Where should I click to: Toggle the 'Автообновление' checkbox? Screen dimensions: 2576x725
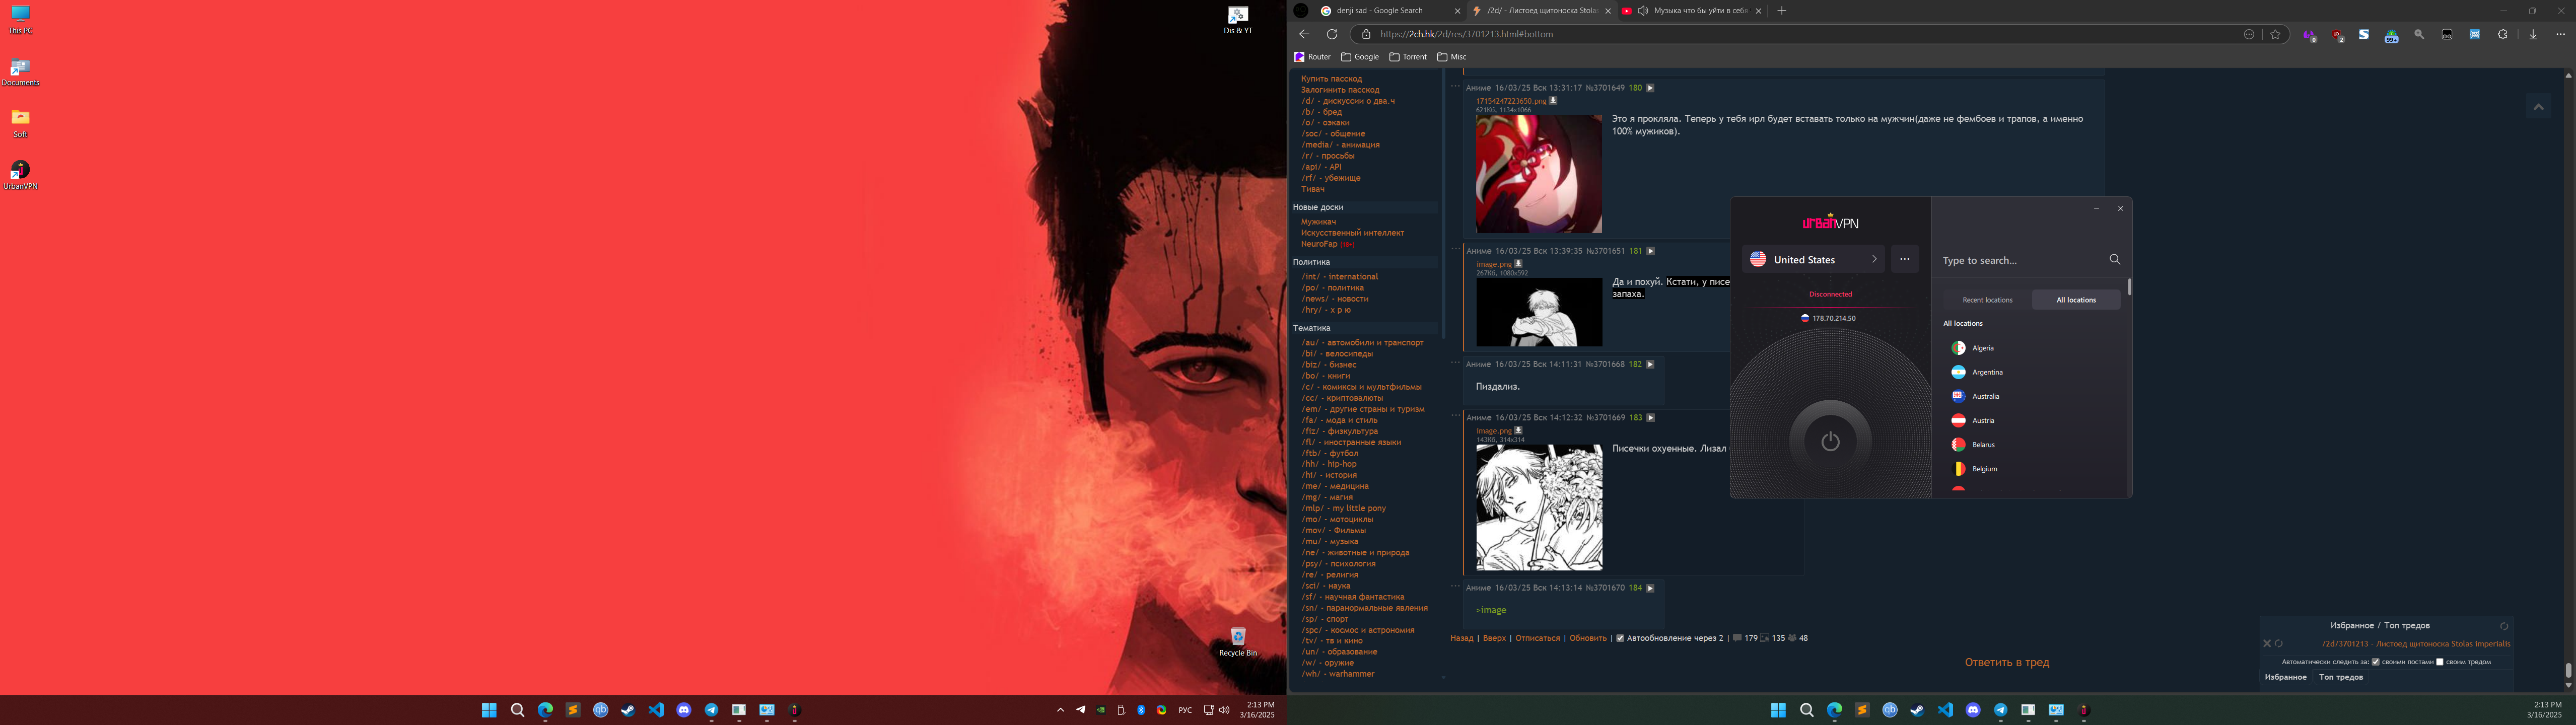pos(1620,638)
